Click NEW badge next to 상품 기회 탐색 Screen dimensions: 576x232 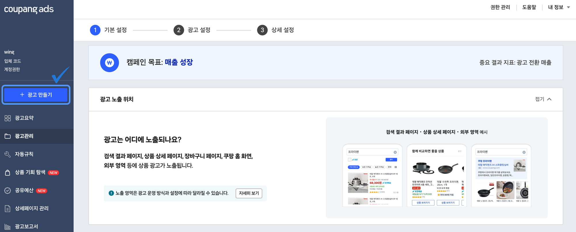click(x=53, y=173)
